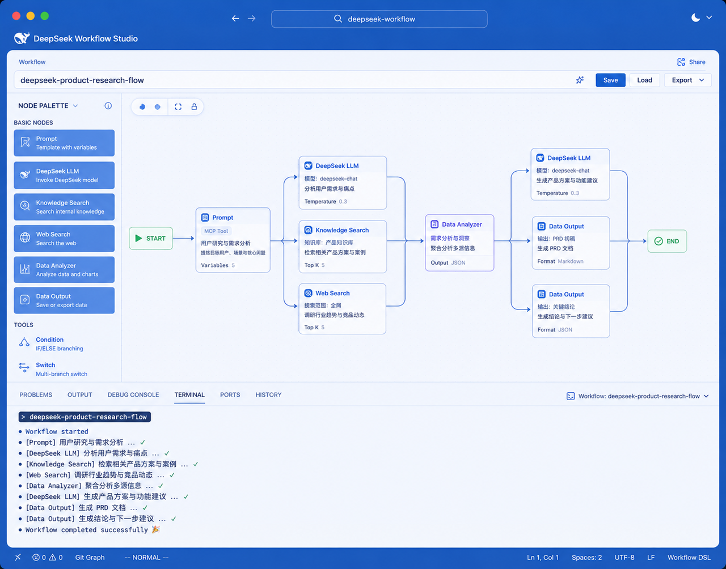Click the Workflow DSL language mode in status bar
726x569 pixels.
tap(689, 557)
